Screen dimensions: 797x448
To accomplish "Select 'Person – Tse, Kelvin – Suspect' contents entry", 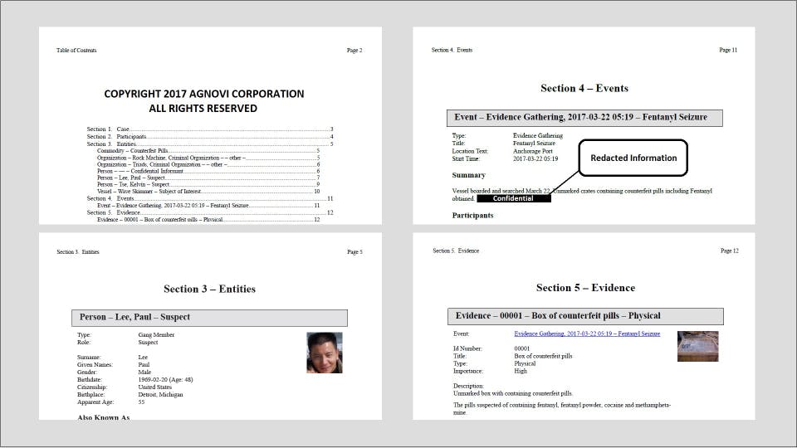I will (208, 184).
